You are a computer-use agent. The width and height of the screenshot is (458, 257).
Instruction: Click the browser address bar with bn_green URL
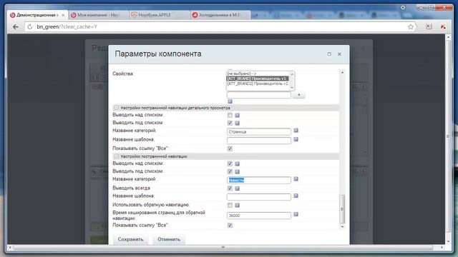[x=220, y=27]
